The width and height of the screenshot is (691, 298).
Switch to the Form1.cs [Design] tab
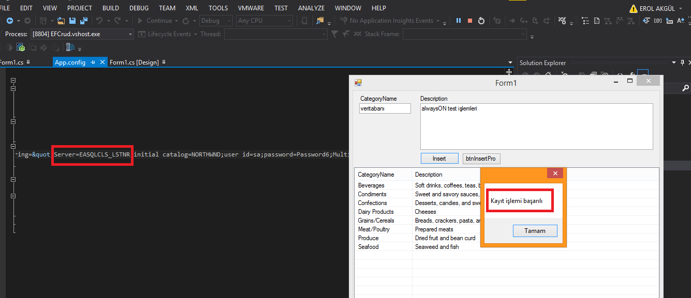click(x=134, y=62)
